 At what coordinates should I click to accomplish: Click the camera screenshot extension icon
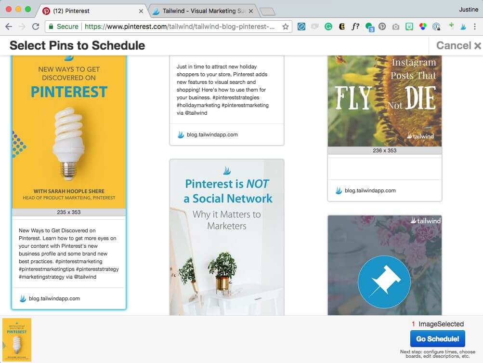tap(395, 27)
